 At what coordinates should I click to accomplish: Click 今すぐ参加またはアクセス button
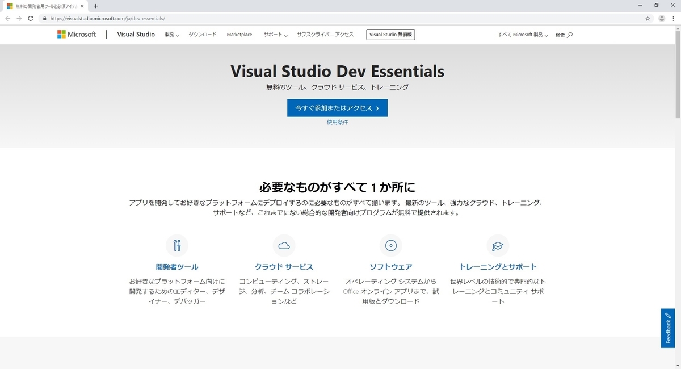click(x=337, y=108)
